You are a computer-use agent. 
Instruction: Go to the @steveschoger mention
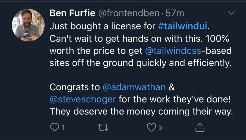pos(83,99)
